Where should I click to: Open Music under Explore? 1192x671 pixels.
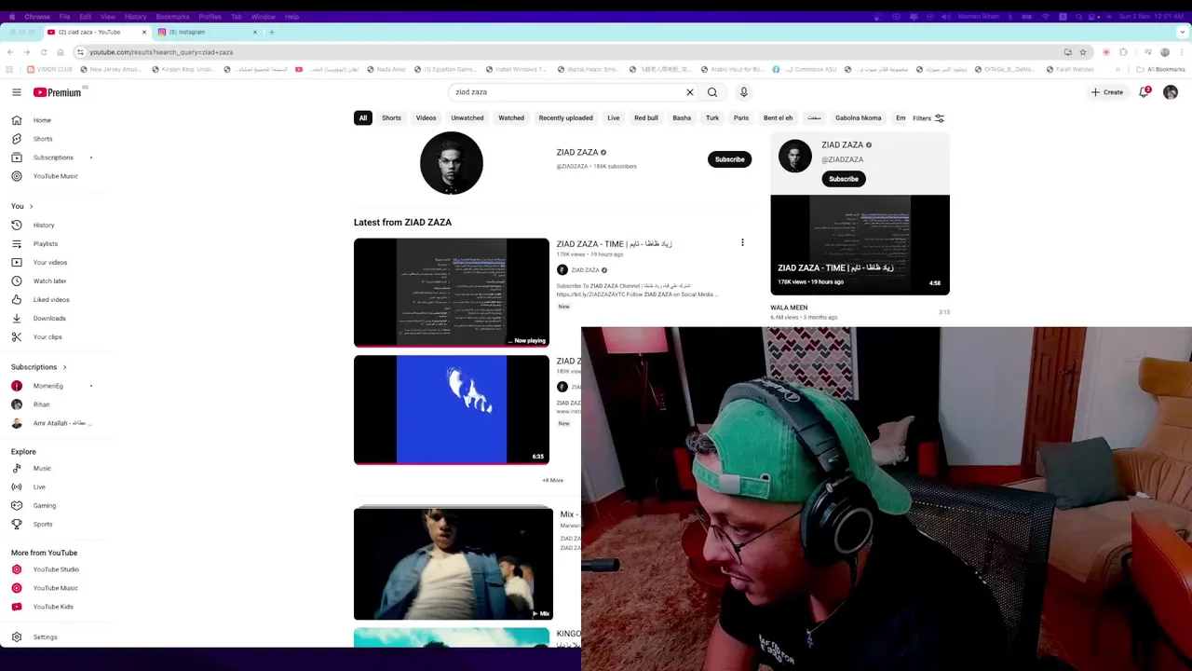pos(42,469)
